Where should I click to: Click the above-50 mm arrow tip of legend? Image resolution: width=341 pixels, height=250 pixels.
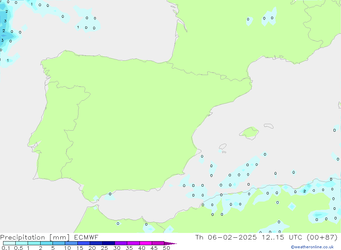(x=170, y=243)
